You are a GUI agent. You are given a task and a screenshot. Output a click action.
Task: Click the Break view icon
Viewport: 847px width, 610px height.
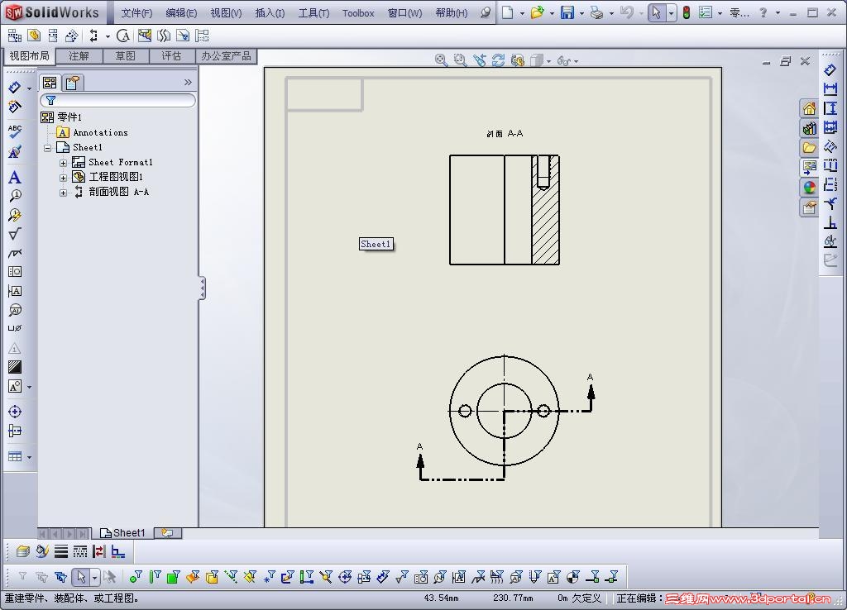tap(164, 36)
